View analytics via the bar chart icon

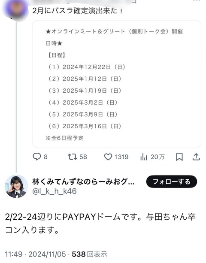pos(144,157)
